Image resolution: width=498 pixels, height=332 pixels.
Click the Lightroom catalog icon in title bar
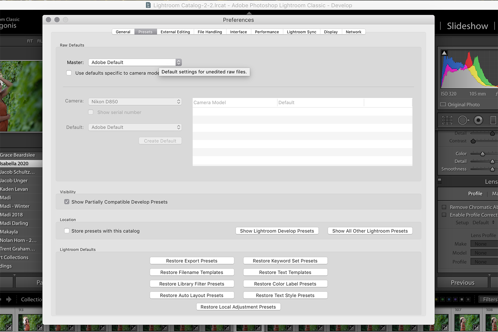pos(148,5)
